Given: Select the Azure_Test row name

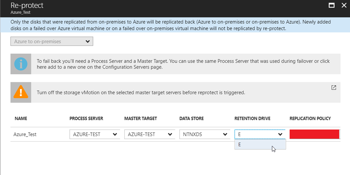Looking at the screenshot, I should click(25, 134).
